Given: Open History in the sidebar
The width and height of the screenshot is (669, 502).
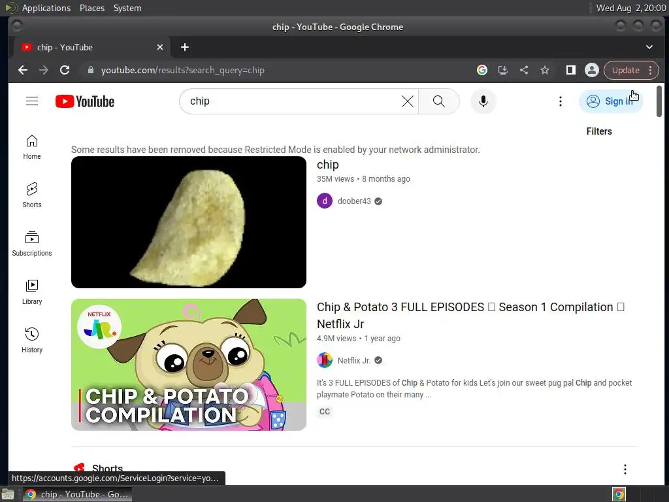Looking at the screenshot, I should [32, 340].
